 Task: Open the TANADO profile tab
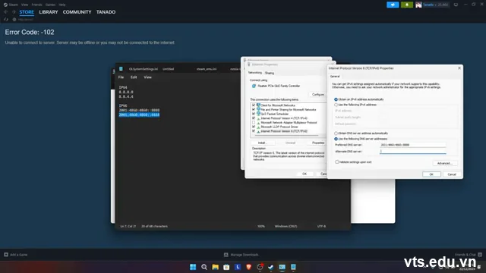[106, 12]
